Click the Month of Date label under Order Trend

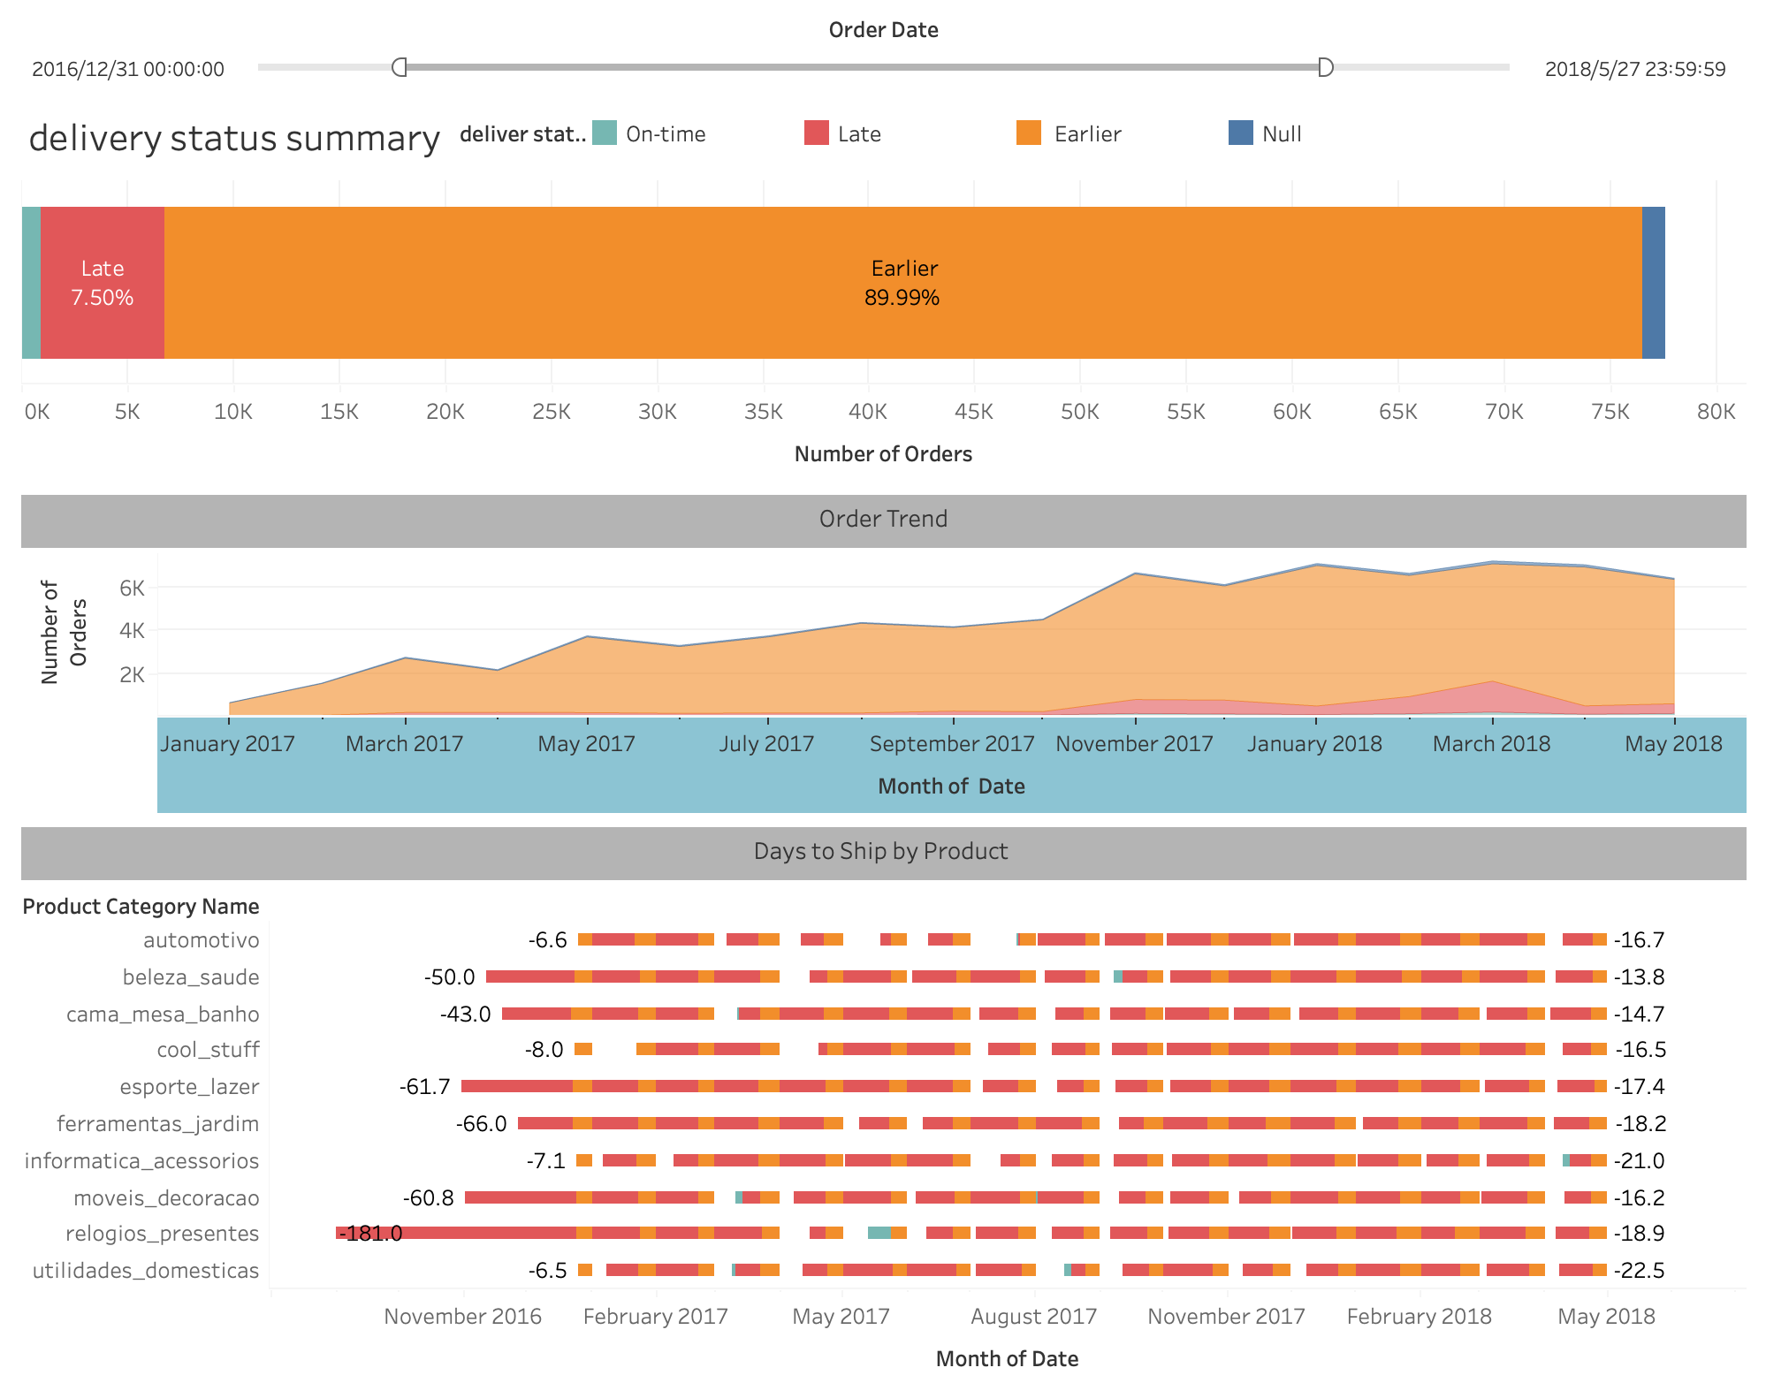pos(951,786)
